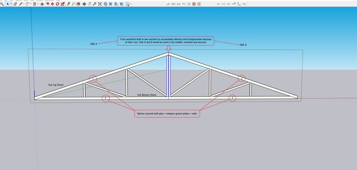Select the Pan hand tool
This screenshot has height=170, width=357.
click(x=89, y=4)
